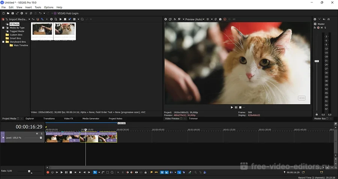Click Event Pan/Crop icon on first clip
Viewport: 338px width, 179px height.
[x=71, y=140]
